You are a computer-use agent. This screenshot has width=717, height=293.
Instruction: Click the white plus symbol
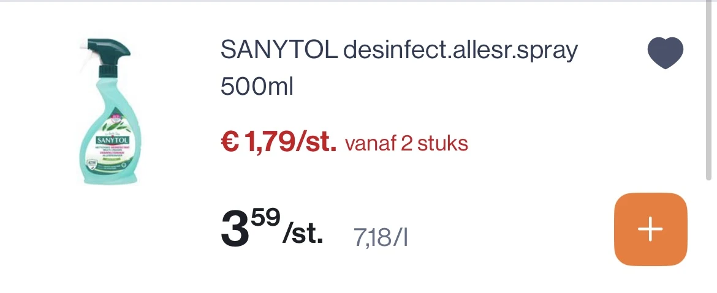pos(650,229)
